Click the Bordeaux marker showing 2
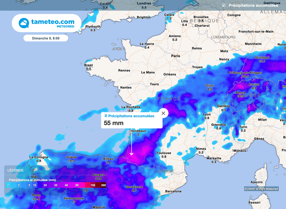Viewport: 286px width, 209px height. coord(138,132)
